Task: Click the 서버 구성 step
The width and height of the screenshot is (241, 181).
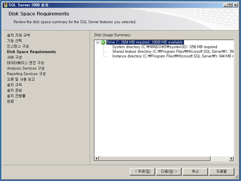Action: (x=15, y=57)
